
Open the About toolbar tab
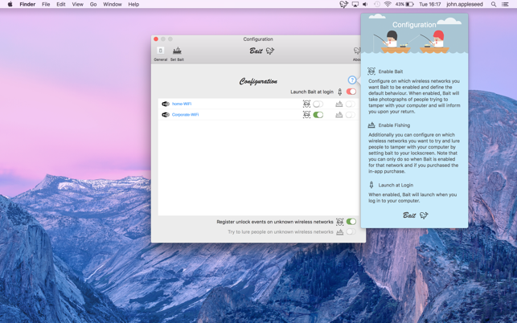(x=356, y=54)
